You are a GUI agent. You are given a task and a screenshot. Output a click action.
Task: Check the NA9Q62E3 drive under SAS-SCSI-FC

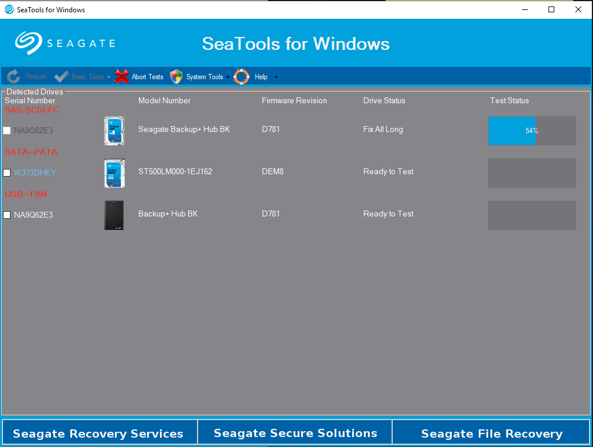click(x=7, y=130)
